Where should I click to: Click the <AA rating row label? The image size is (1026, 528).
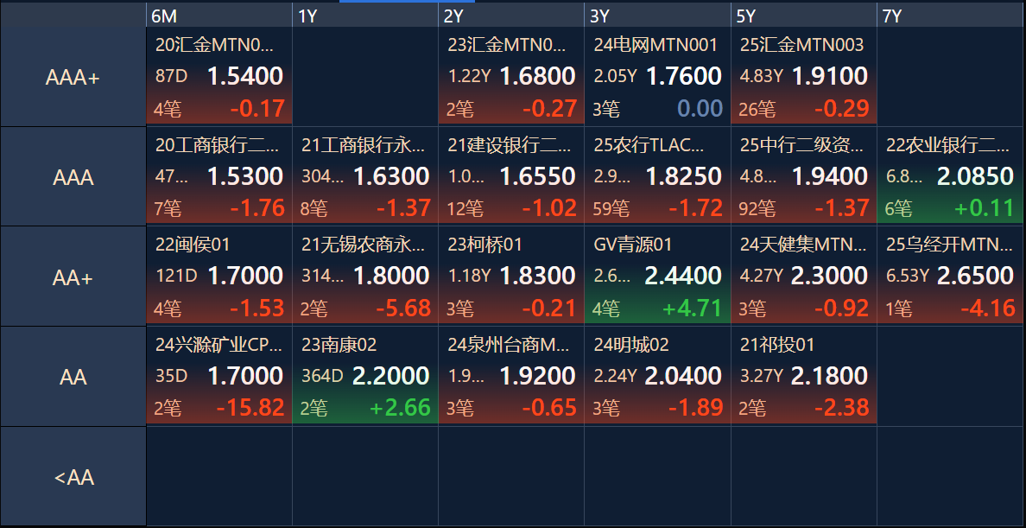(73, 477)
